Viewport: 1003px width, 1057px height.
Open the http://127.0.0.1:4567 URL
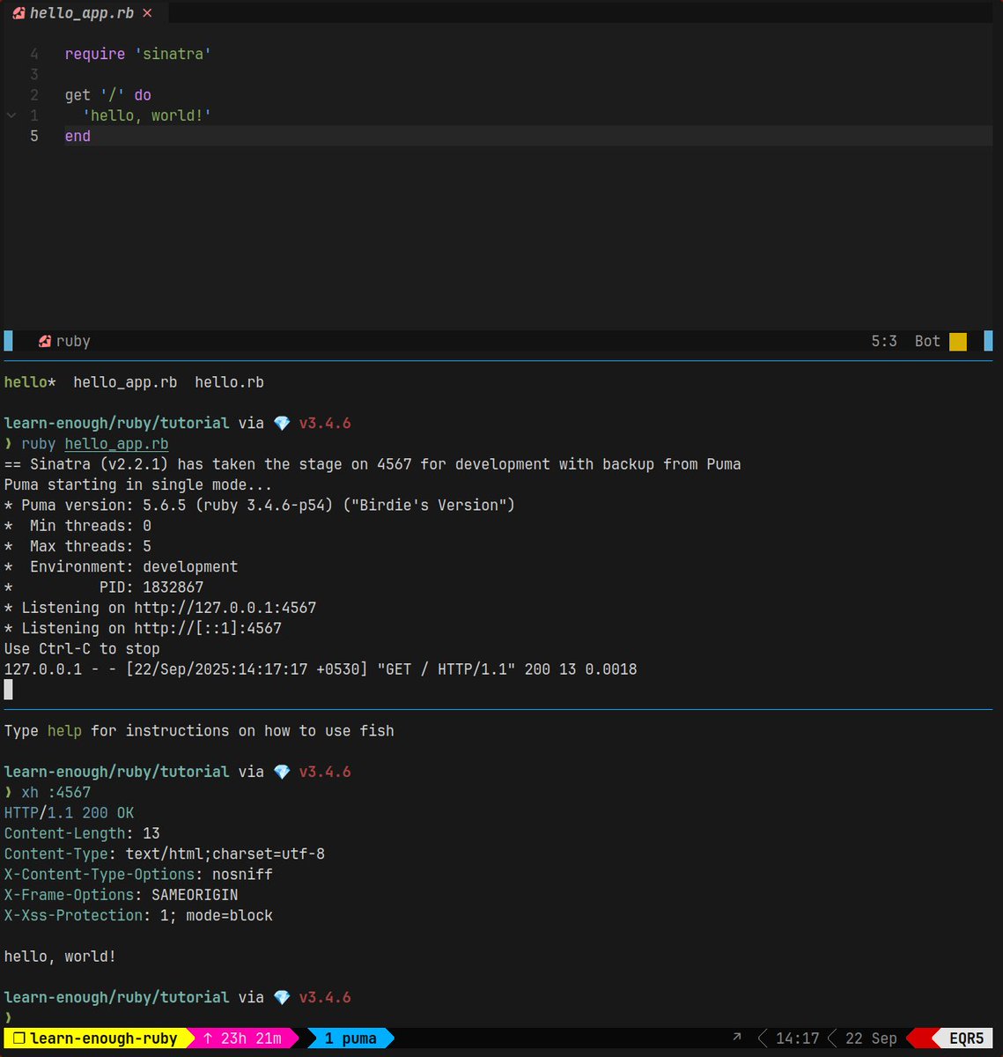[x=225, y=608]
